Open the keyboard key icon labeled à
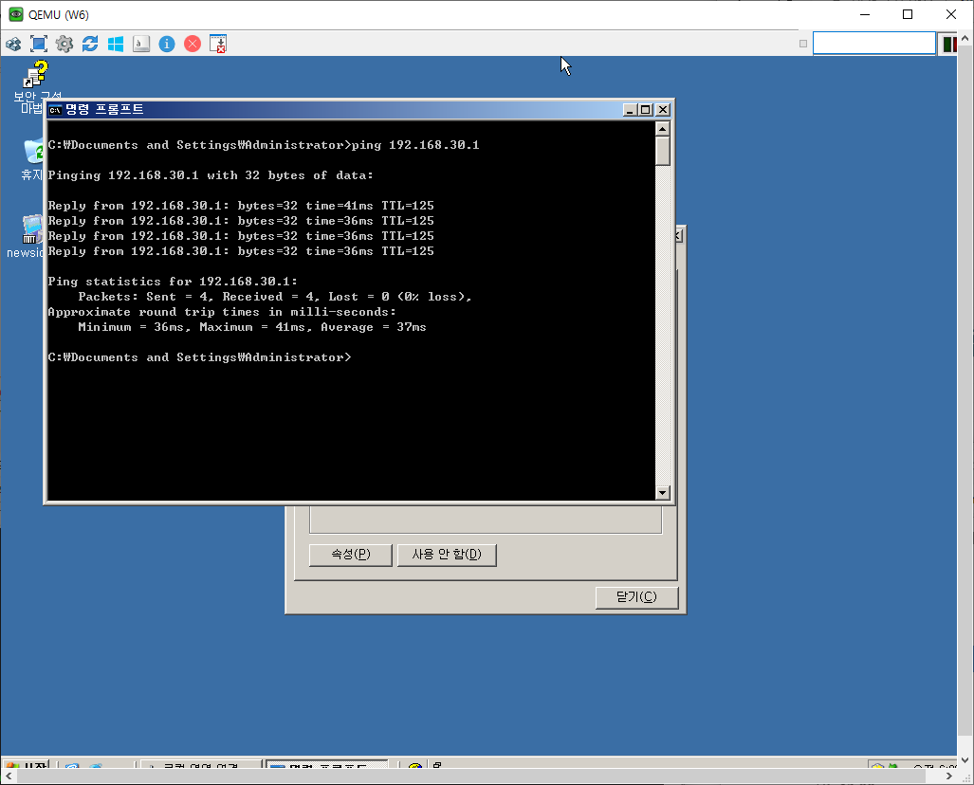Viewport: 974px width, 785px height. click(x=141, y=45)
